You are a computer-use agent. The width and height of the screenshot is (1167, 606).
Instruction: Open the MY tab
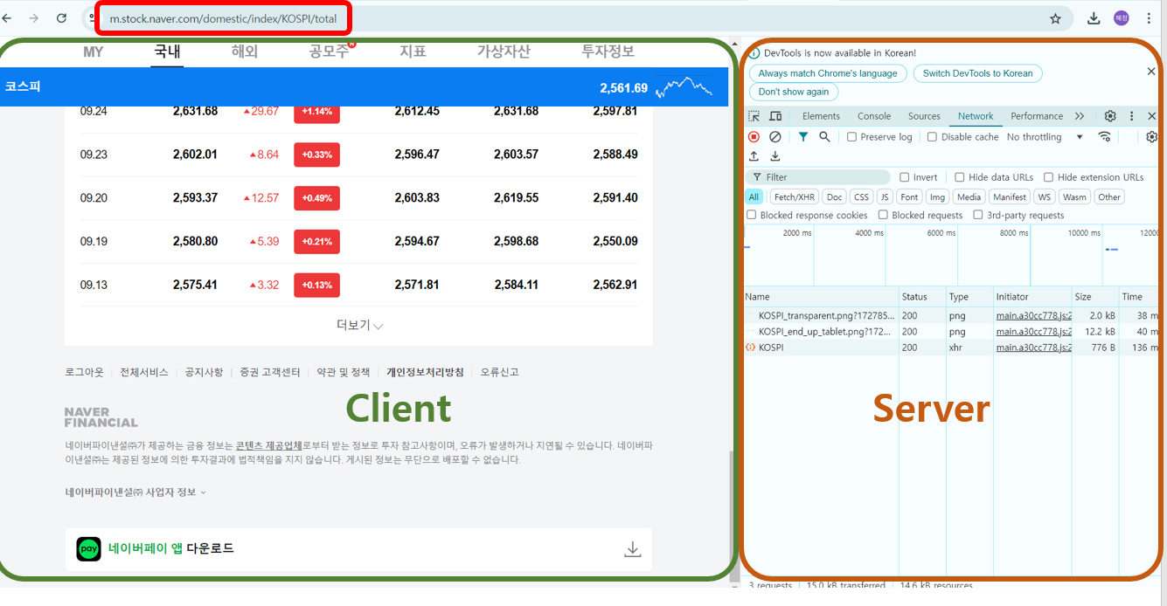point(94,52)
